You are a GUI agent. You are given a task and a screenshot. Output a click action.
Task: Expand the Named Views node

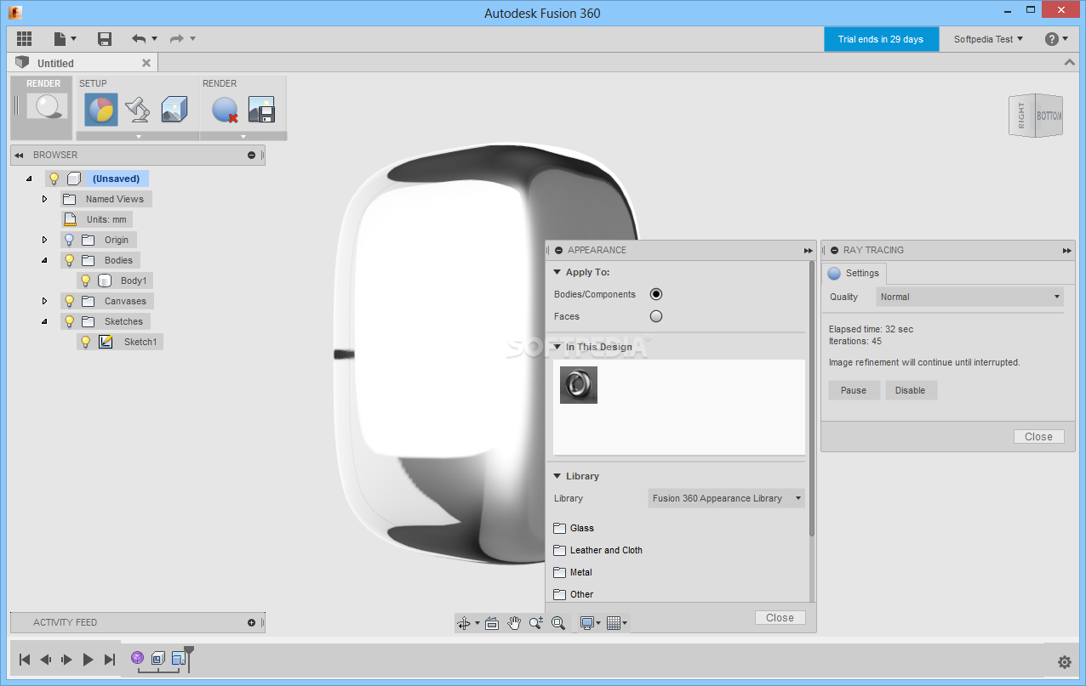click(45, 199)
